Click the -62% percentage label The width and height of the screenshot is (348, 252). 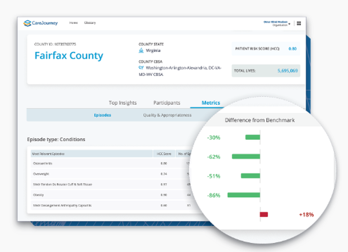214,157
